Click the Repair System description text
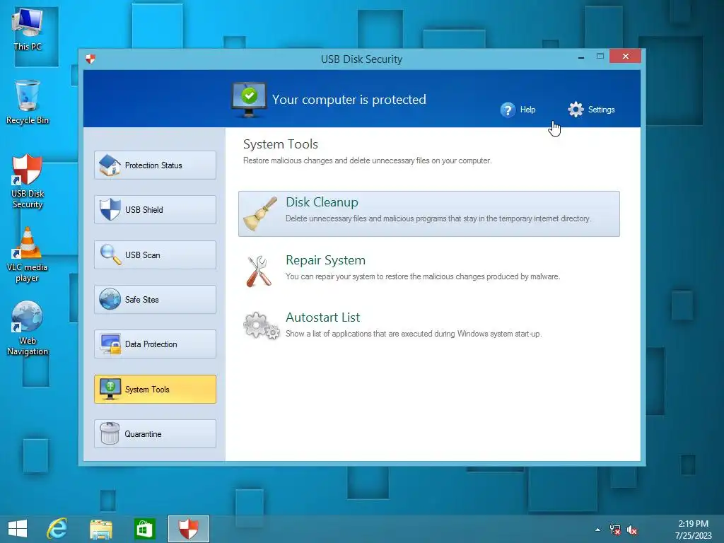The width and height of the screenshot is (724, 543). click(423, 276)
